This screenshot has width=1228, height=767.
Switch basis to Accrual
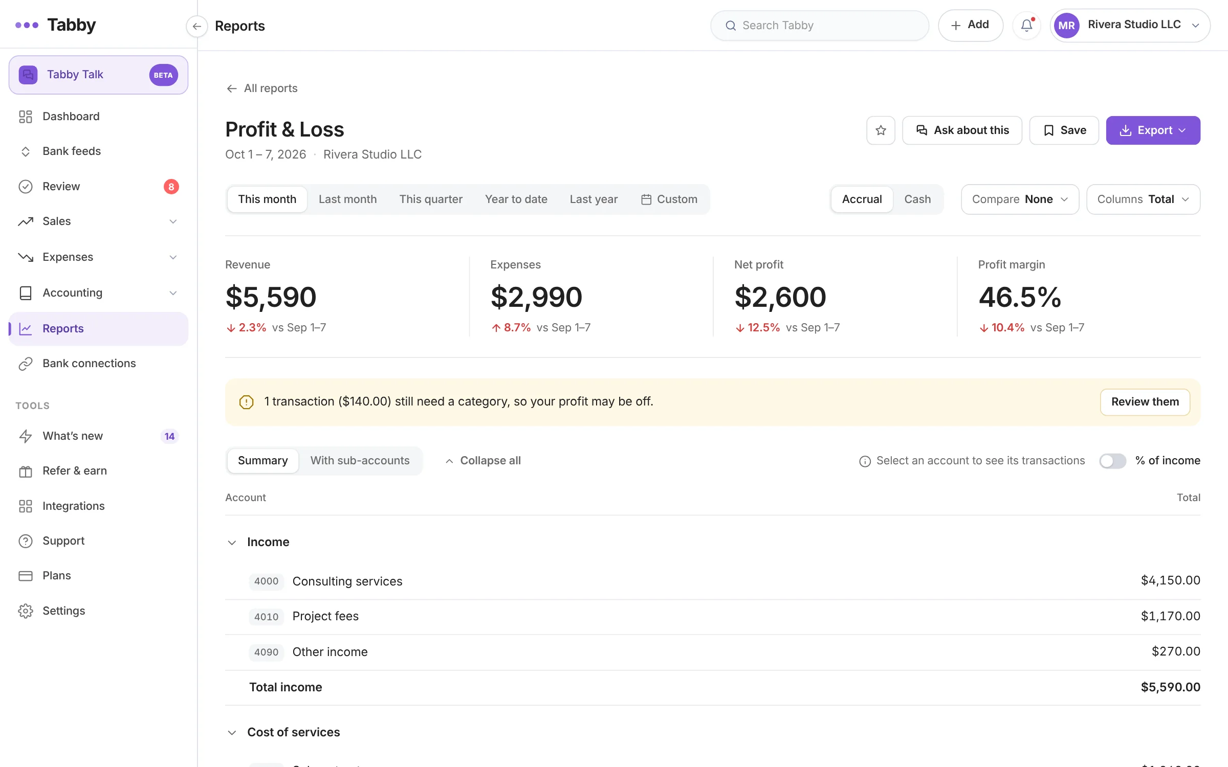[x=862, y=199]
